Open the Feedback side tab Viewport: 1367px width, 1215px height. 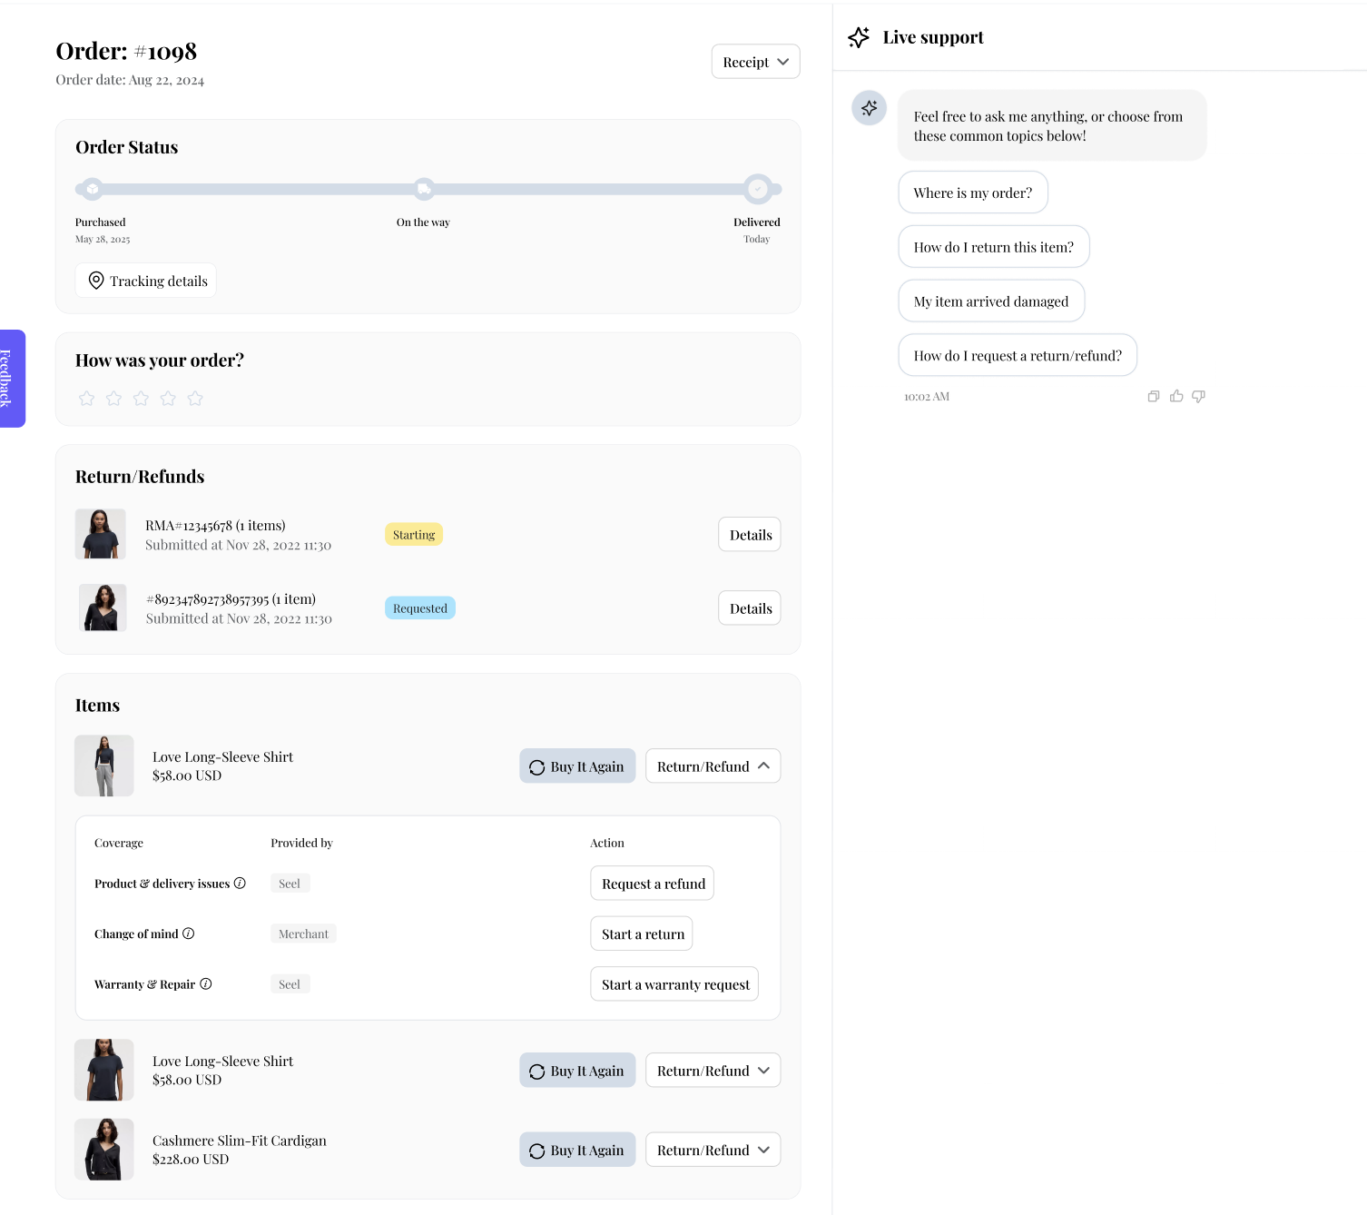click(x=12, y=378)
